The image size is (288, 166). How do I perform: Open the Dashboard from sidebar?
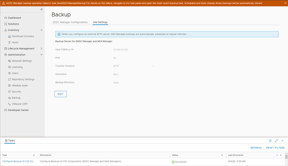pyautogui.click(x=14, y=18)
